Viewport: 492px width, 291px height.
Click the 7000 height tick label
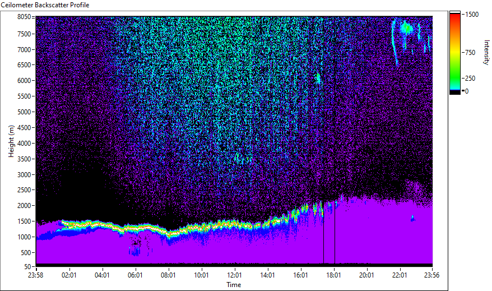tap(24, 49)
